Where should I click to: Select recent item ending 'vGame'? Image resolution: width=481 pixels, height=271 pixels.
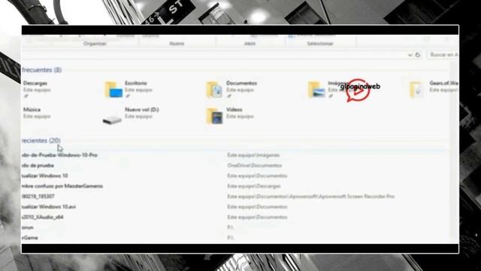click(x=30, y=238)
